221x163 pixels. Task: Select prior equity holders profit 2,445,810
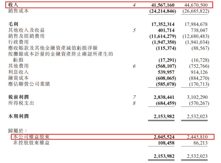197,137
